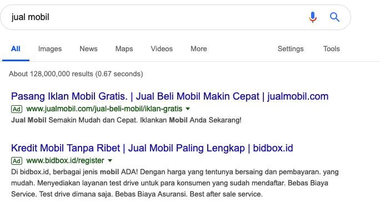Click the About 128,000,000 results stats text
Viewport: 380px width, 211px height.
pyautogui.click(x=76, y=74)
